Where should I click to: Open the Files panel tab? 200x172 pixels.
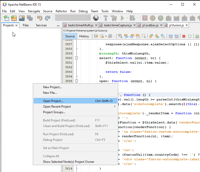26,25
